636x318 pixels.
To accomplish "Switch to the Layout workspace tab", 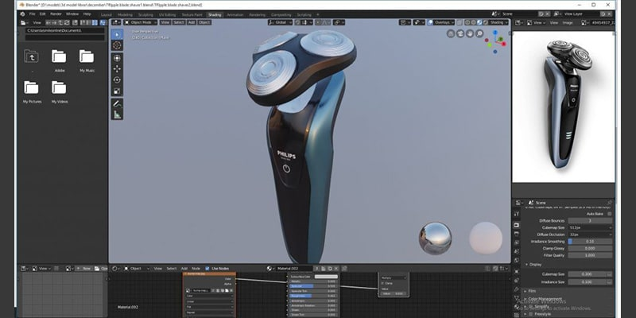I will pyautogui.click(x=107, y=15).
